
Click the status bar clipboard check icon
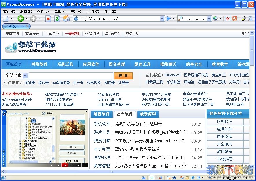coord(187,178)
